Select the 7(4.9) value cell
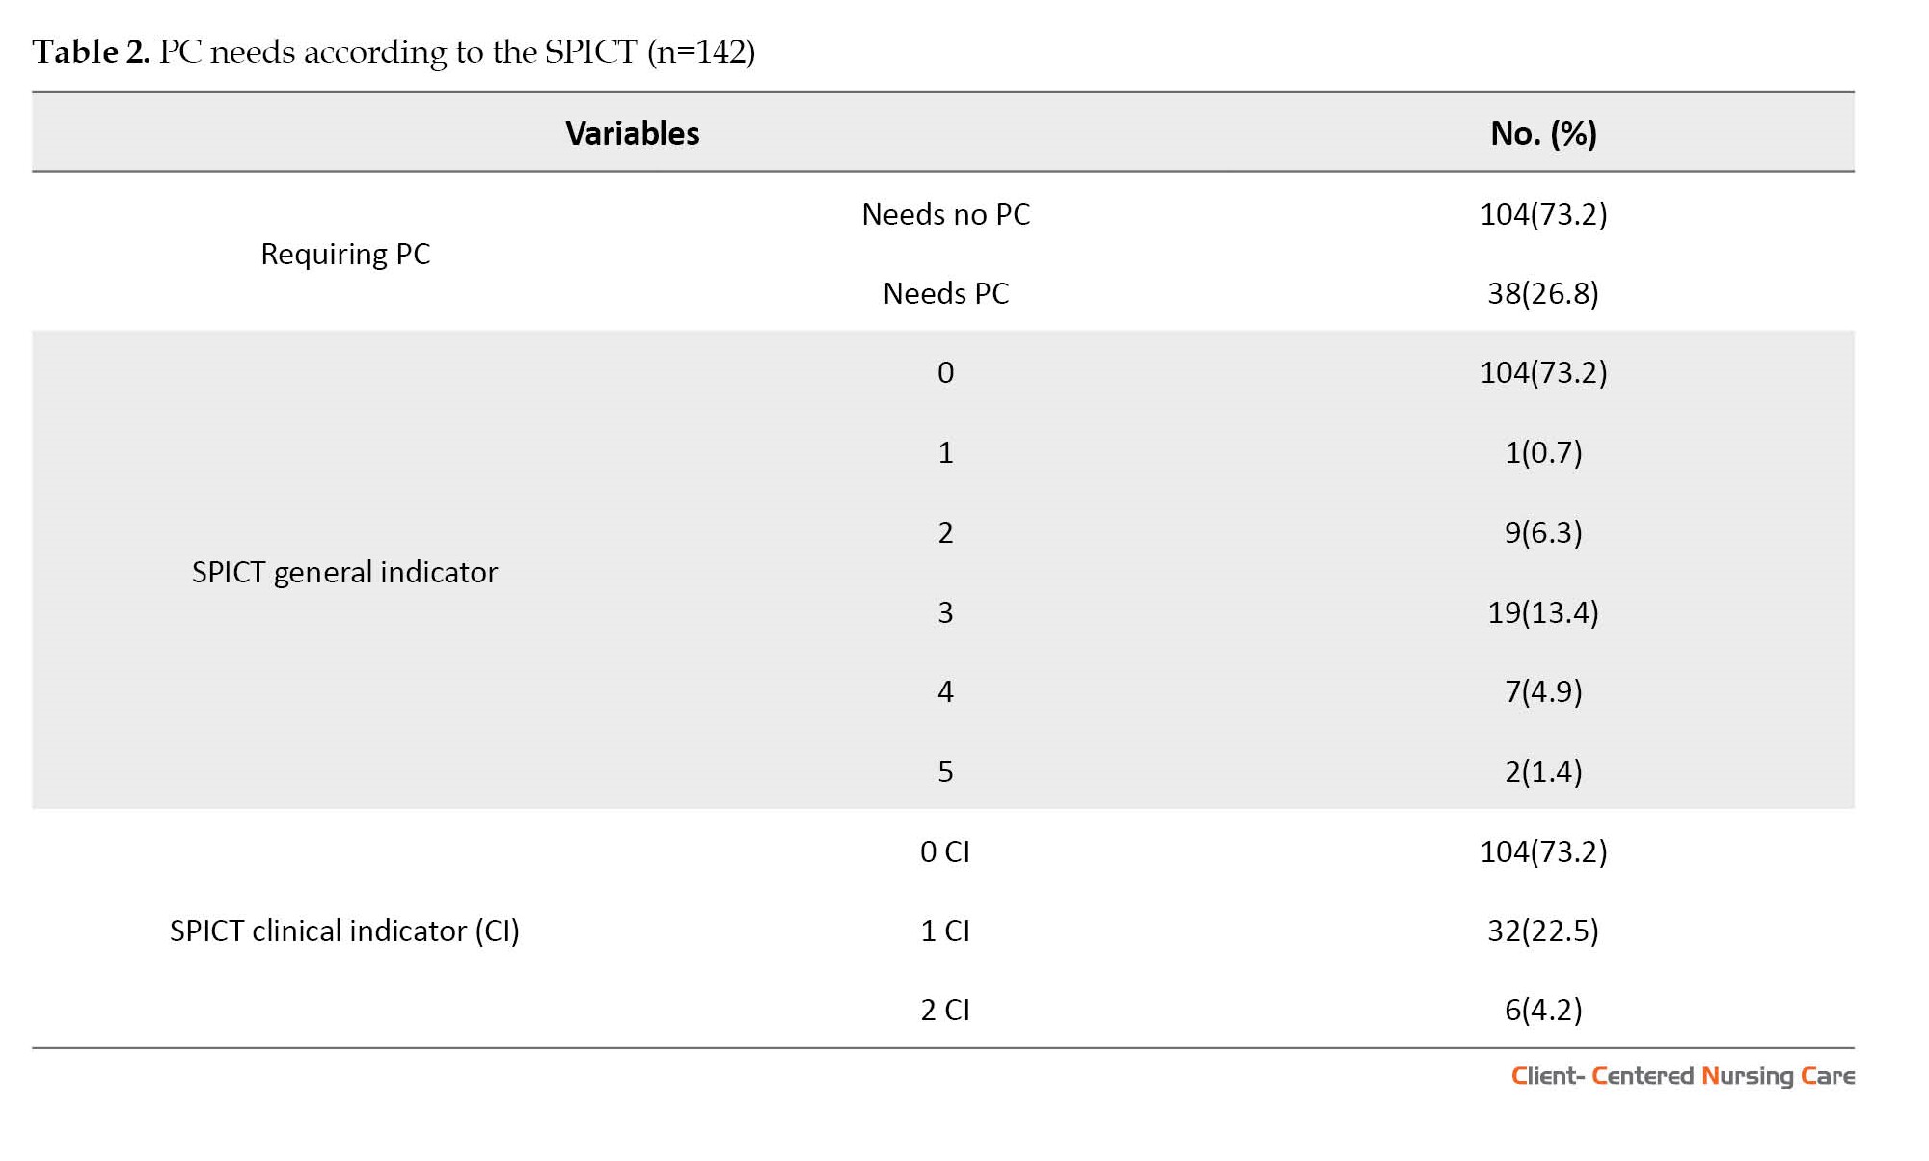 point(1543,691)
